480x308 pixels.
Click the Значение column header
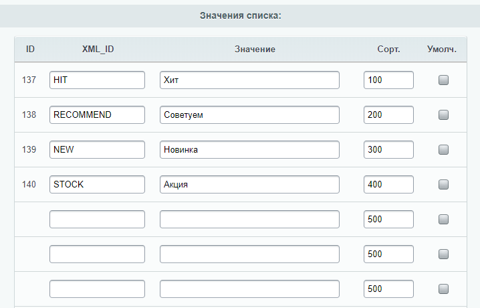pos(255,49)
